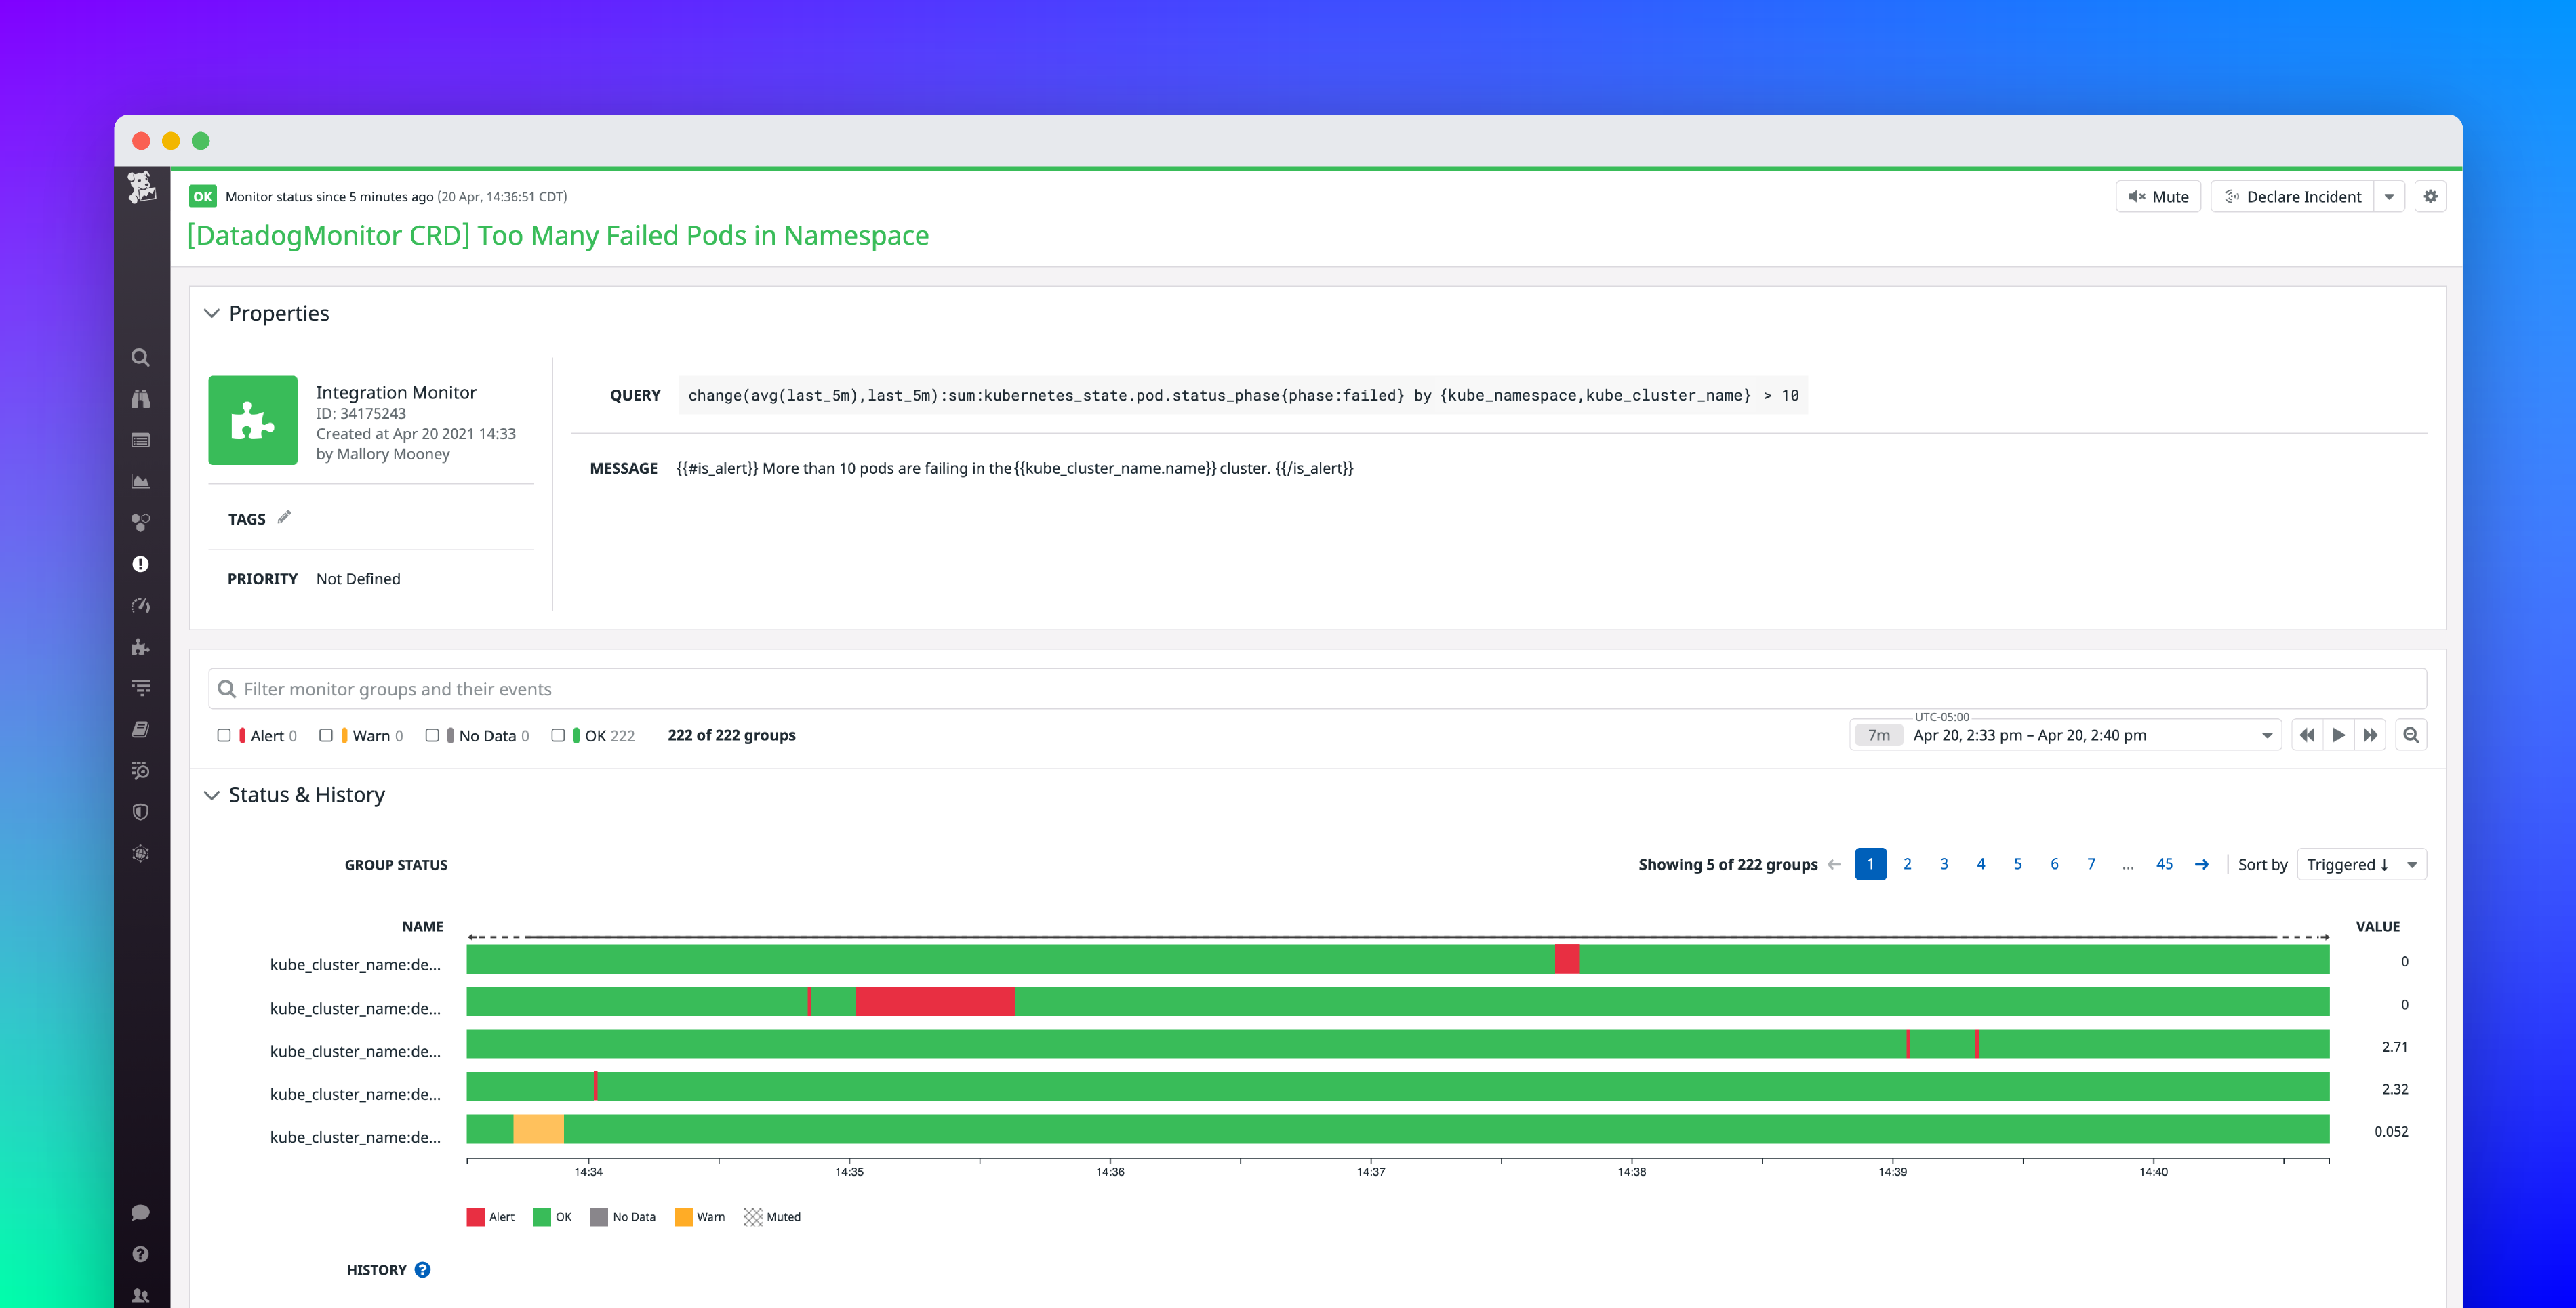Open the search panel in the sidebar

click(x=140, y=357)
